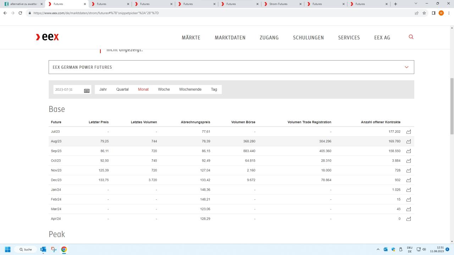The width and height of the screenshot is (454, 255).
Task: Open chart icon for Jul/23 row
Action: (x=409, y=132)
